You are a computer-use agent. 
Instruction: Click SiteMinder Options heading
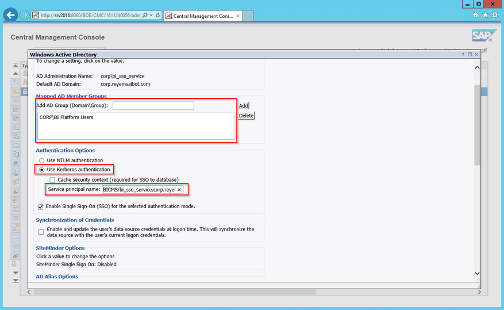[60, 248]
